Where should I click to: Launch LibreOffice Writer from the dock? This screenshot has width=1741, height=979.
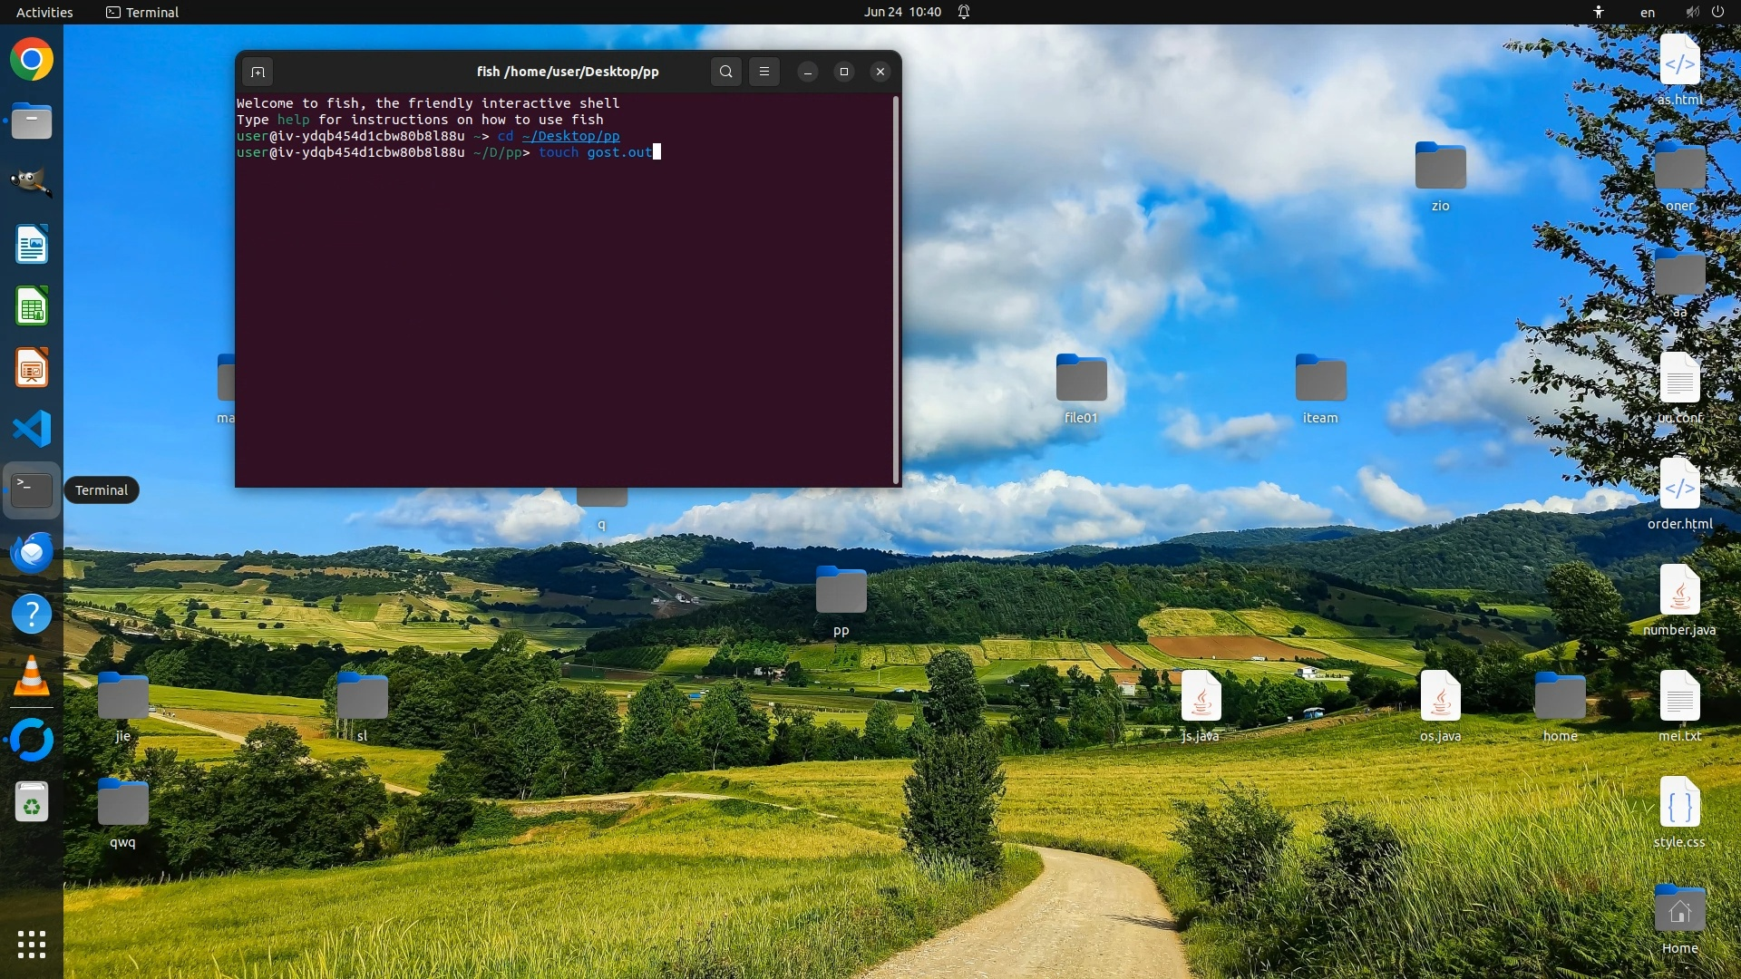coord(32,245)
